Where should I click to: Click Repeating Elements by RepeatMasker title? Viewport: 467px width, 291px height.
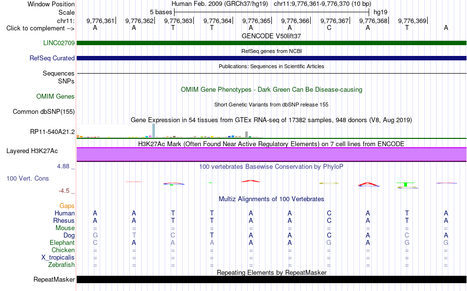coord(271,272)
